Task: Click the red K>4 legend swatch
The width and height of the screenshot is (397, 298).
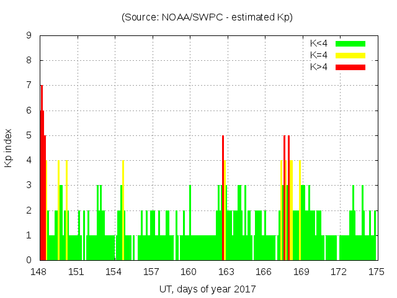Action: pos(350,67)
